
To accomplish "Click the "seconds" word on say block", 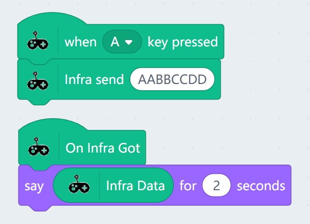I will (261, 186).
